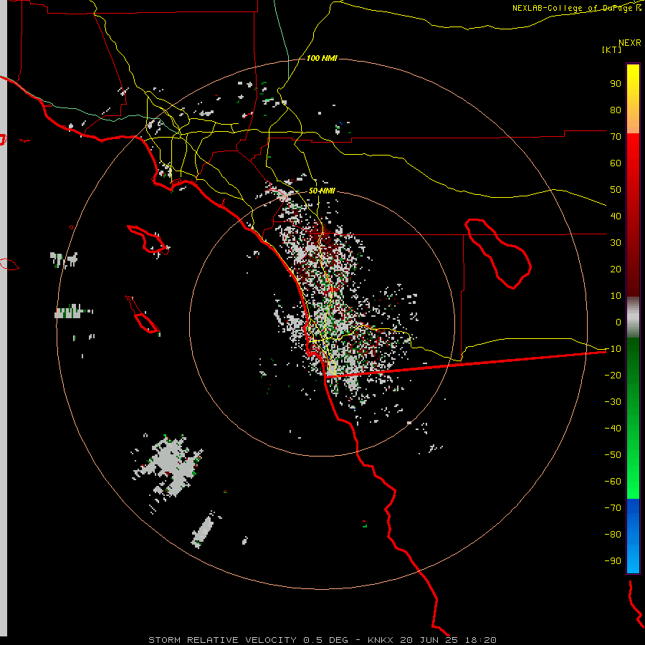Select the -40 scale value

(613, 429)
